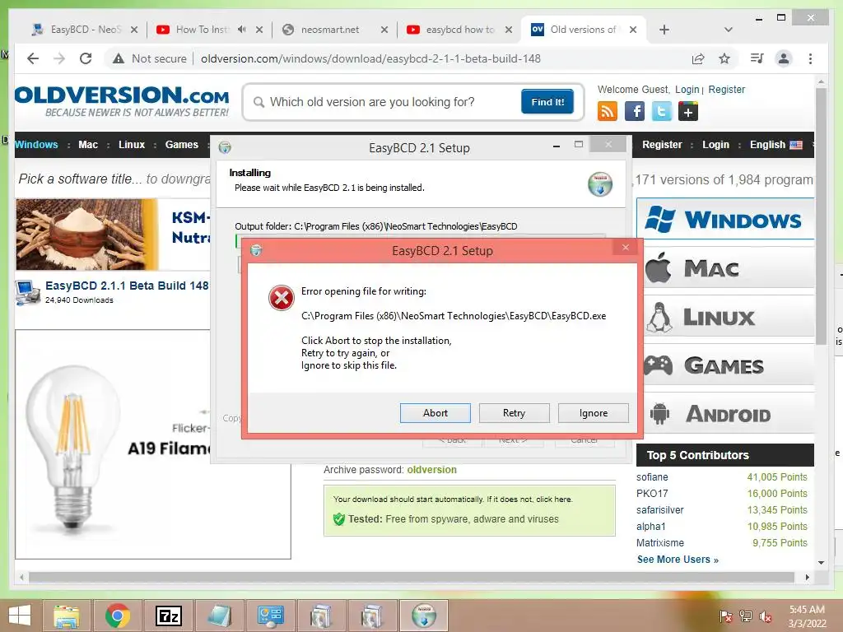Reload the page with the refresh icon
The image size is (843, 632).
click(86, 58)
